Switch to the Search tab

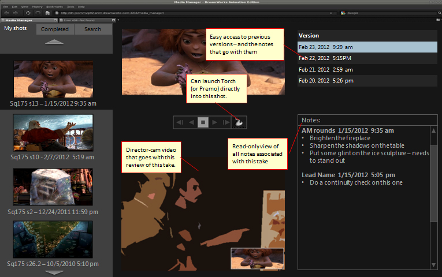click(x=93, y=29)
